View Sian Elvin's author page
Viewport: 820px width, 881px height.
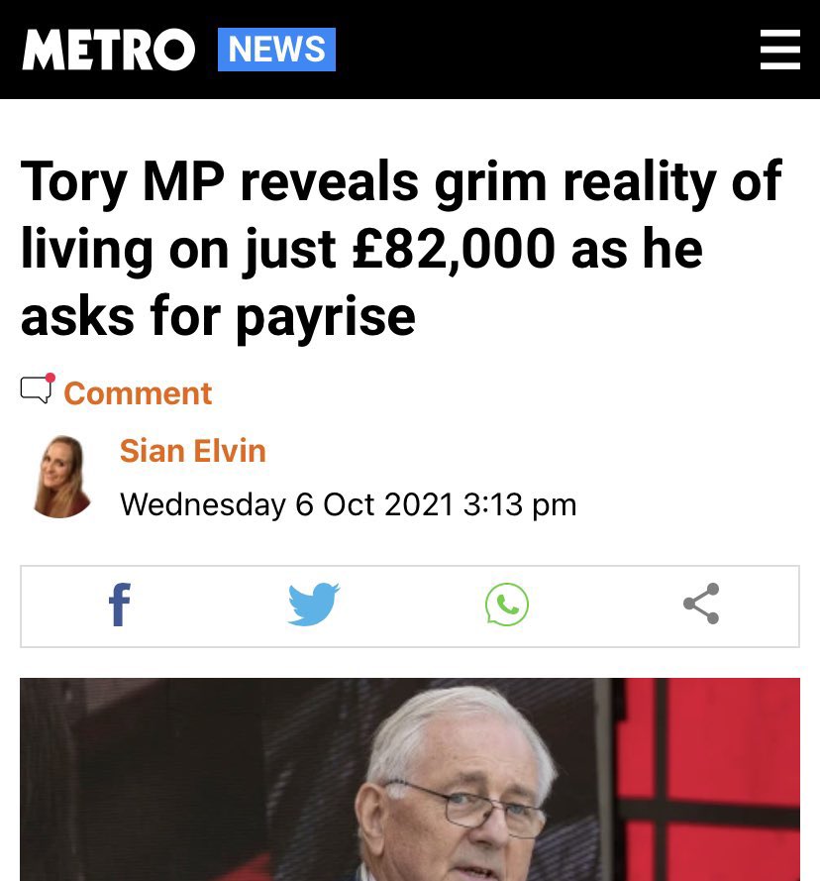(x=193, y=451)
